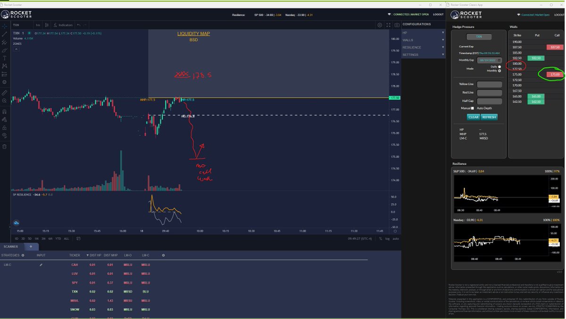Select the zoom in tool
Image resolution: width=566 pixels, height=319 pixels.
coord(4,101)
